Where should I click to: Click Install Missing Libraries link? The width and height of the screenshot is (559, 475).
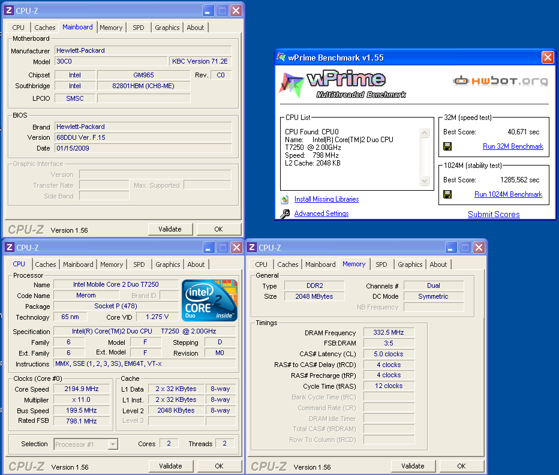click(326, 199)
